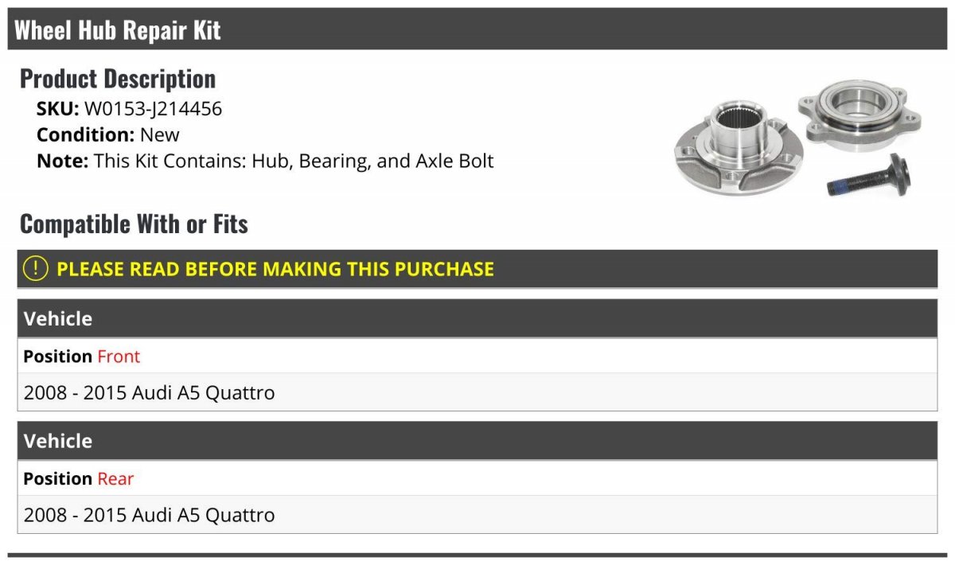This screenshot has width=955, height=565.
Task: Click the "Condition:" label
Action: [x=85, y=134]
